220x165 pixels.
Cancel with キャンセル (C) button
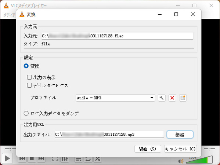[x=180, y=149]
